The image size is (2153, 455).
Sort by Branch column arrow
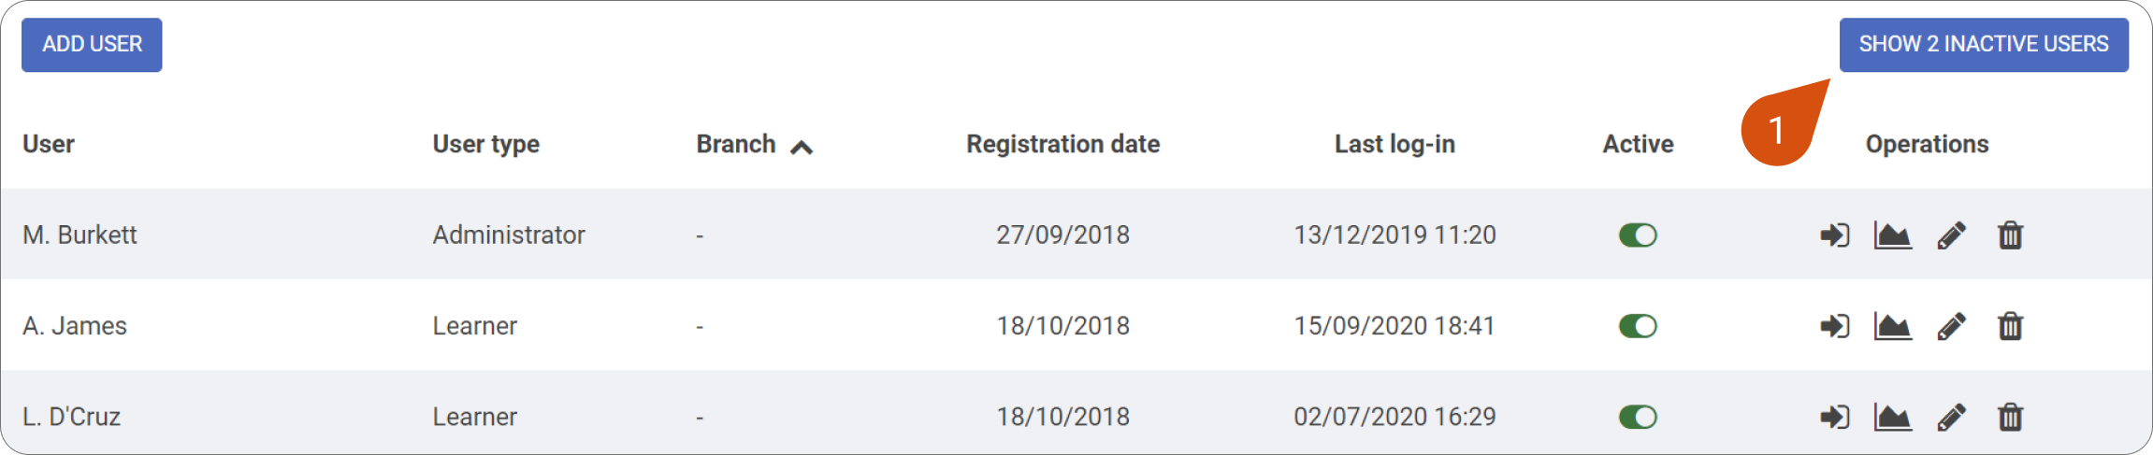802,147
